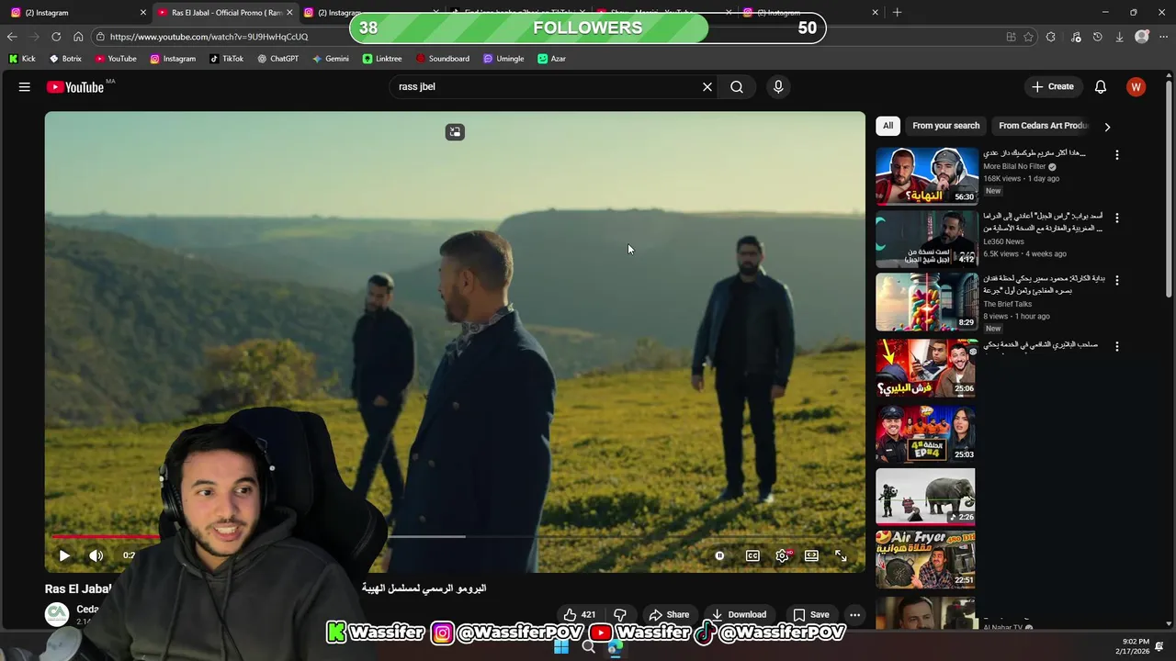Open More Bilal No Filter channel name
Image resolution: width=1176 pixels, height=661 pixels.
click(x=1014, y=167)
